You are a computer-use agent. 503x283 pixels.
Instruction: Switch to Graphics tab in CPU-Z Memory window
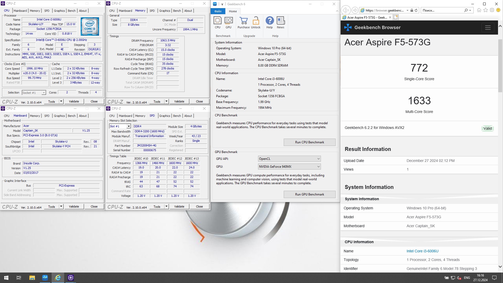(x=165, y=11)
